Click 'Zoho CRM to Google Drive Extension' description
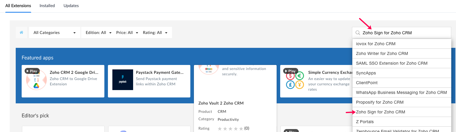The width and height of the screenshot is (456, 132). click(x=74, y=82)
